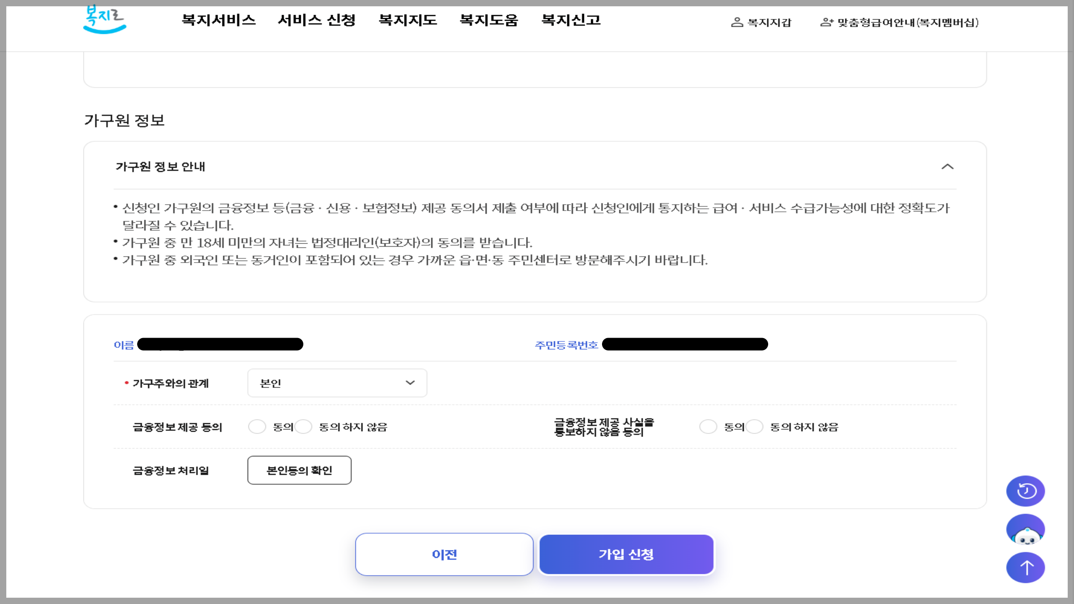Open the recent history floating icon
Image resolution: width=1074 pixels, height=604 pixels.
point(1025,491)
